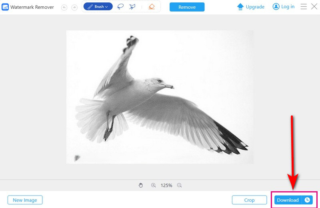
Task: Select the hand pan tool
Action: (140, 185)
